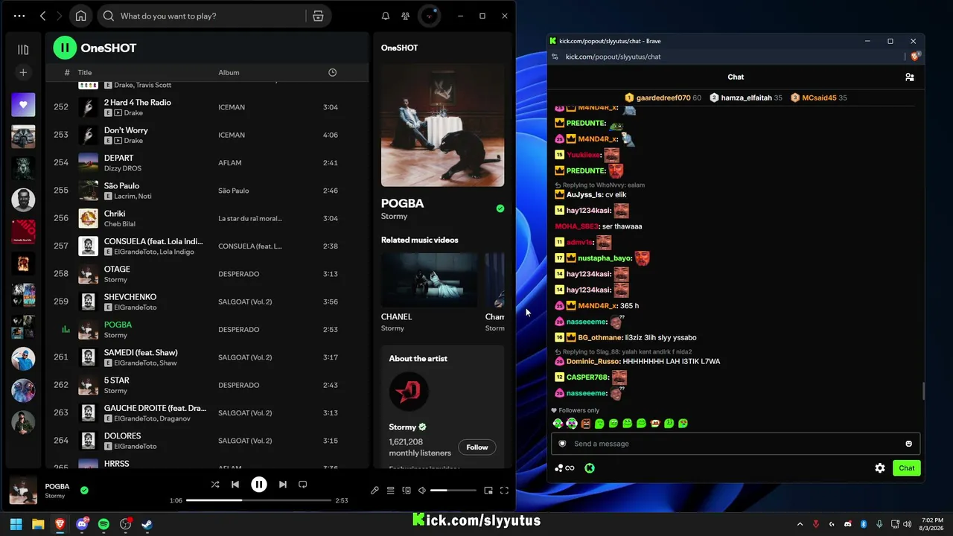Follow the artist Stormy

click(477, 447)
